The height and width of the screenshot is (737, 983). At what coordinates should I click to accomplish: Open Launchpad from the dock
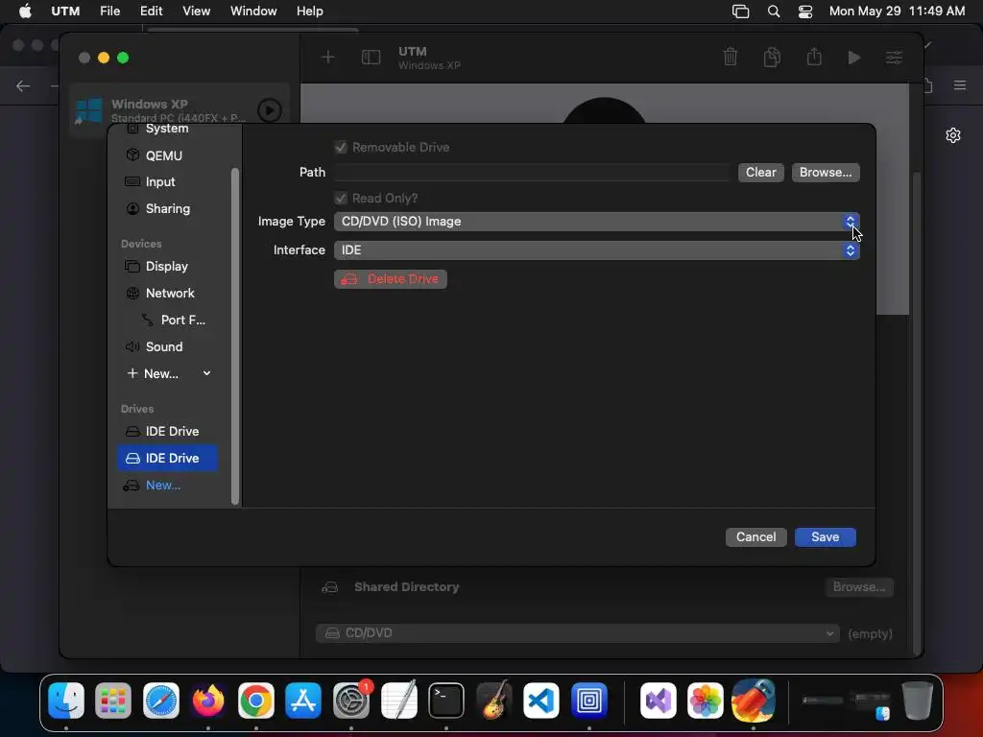[x=113, y=700]
